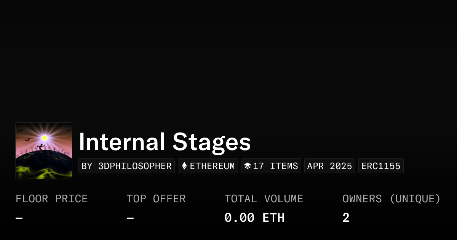Click the TOTAL VOLUME label
The height and width of the screenshot is (240, 457).
264,199
